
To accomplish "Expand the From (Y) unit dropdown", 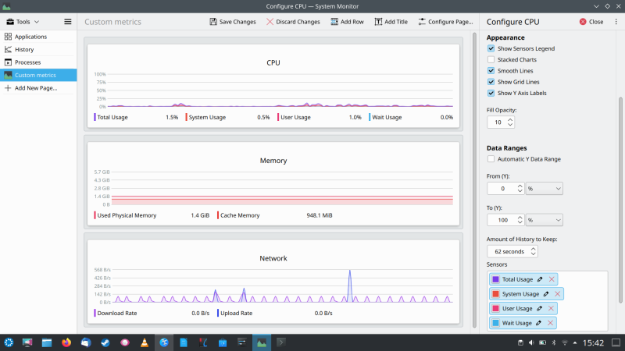I will point(545,189).
